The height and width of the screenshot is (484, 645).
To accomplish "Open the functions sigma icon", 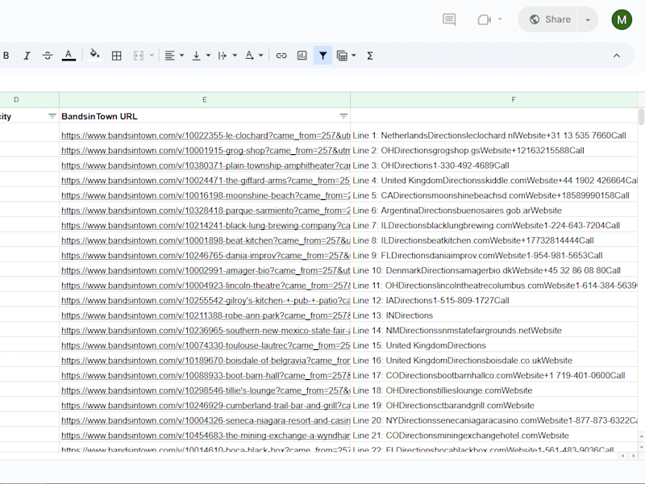I will (x=370, y=56).
